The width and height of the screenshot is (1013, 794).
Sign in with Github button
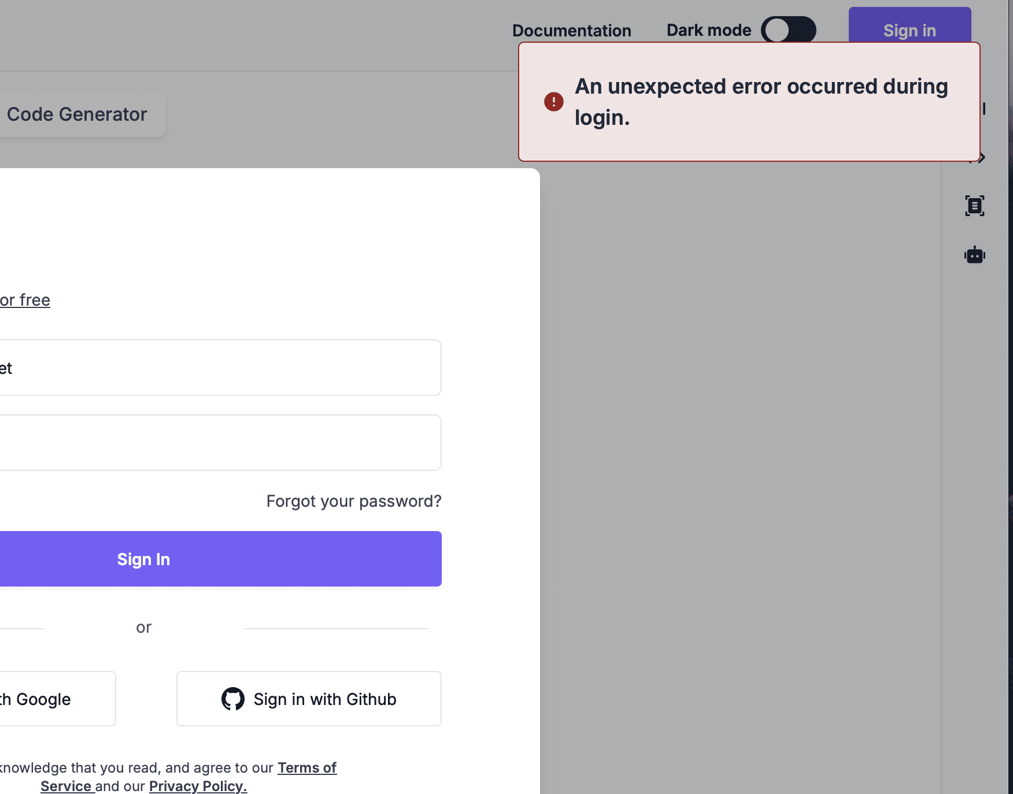[309, 699]
